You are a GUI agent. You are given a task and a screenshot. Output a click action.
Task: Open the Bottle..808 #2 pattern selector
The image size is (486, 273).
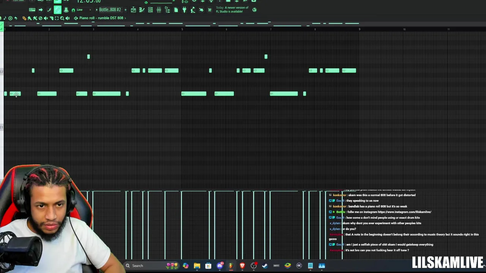(110, 9)
